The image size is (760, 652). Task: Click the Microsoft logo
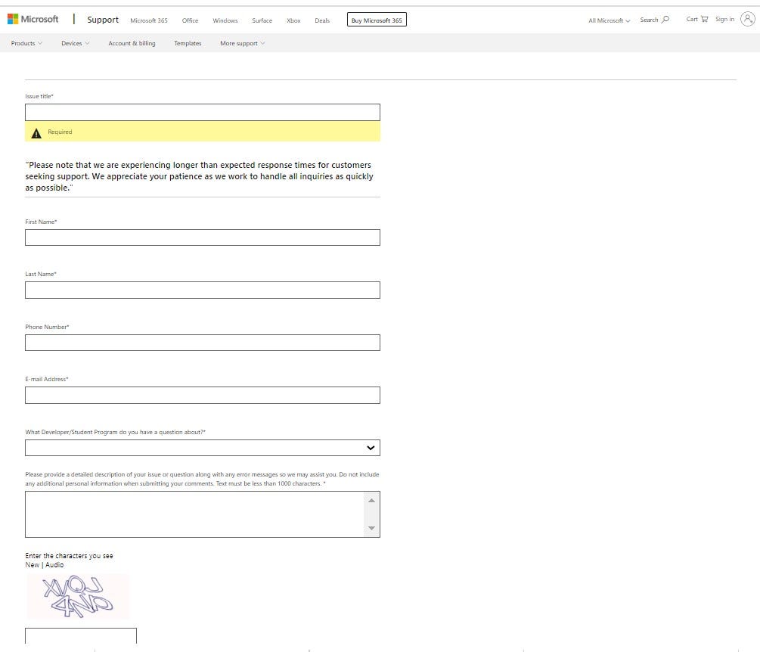click(33, 20)
